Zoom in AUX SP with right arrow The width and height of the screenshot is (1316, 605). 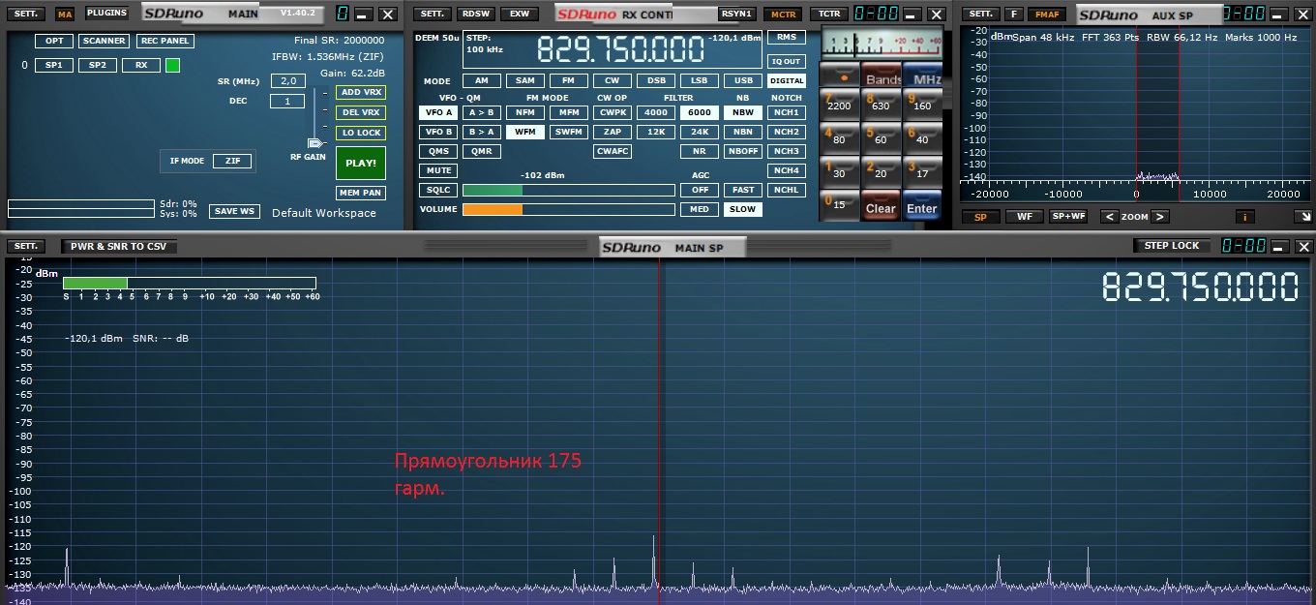click(x=1160, y=217)
